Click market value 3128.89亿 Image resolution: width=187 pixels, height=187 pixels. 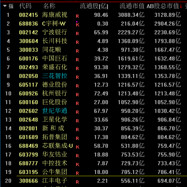[x=168, y=15]
